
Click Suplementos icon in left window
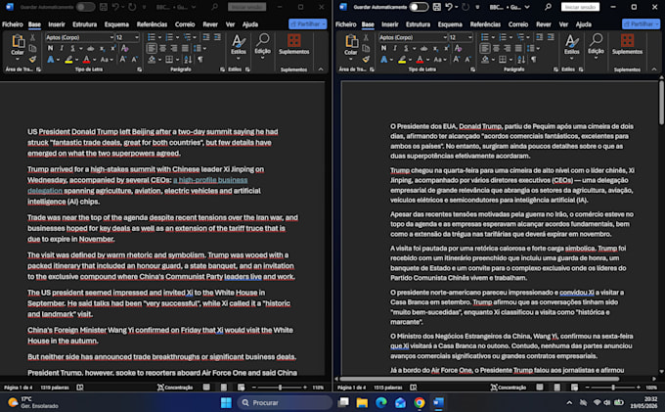pos(294,45)
